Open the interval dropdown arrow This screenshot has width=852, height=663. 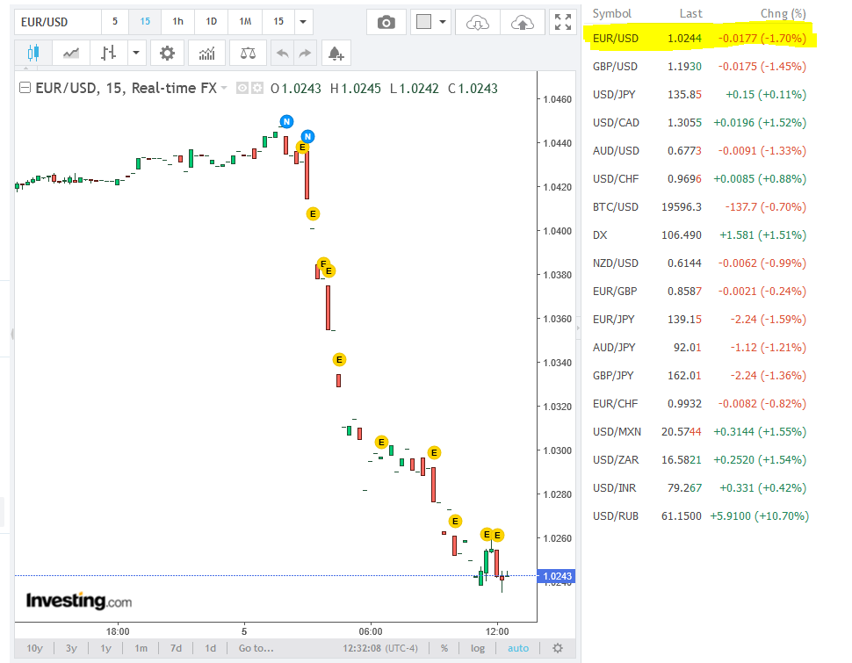(x=303, y=22)
